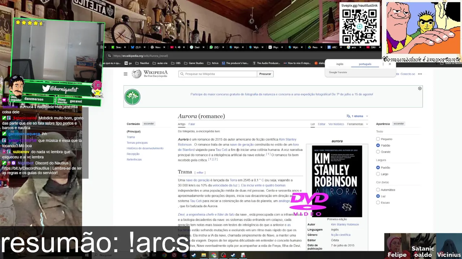Open the OBS bookmark folder

point(176,63)
